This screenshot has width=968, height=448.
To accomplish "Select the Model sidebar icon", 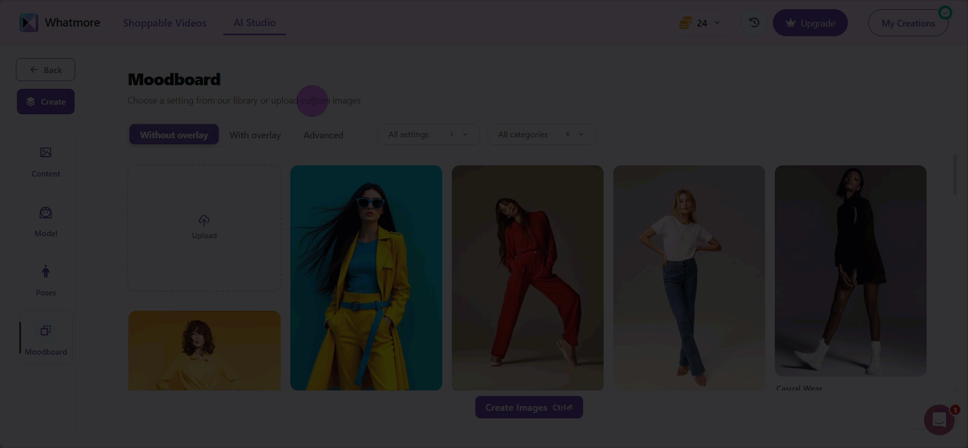I will click(x=45, y=213).
